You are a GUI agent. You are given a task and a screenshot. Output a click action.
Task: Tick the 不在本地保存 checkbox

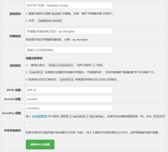pyautogui.click(x=27, y=126)
